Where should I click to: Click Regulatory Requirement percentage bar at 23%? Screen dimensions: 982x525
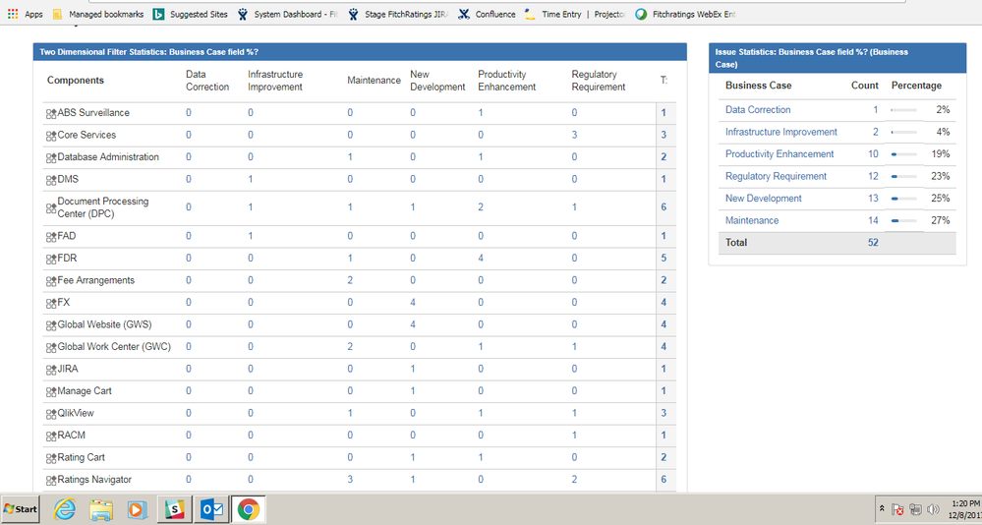click(x=903, y=177)
